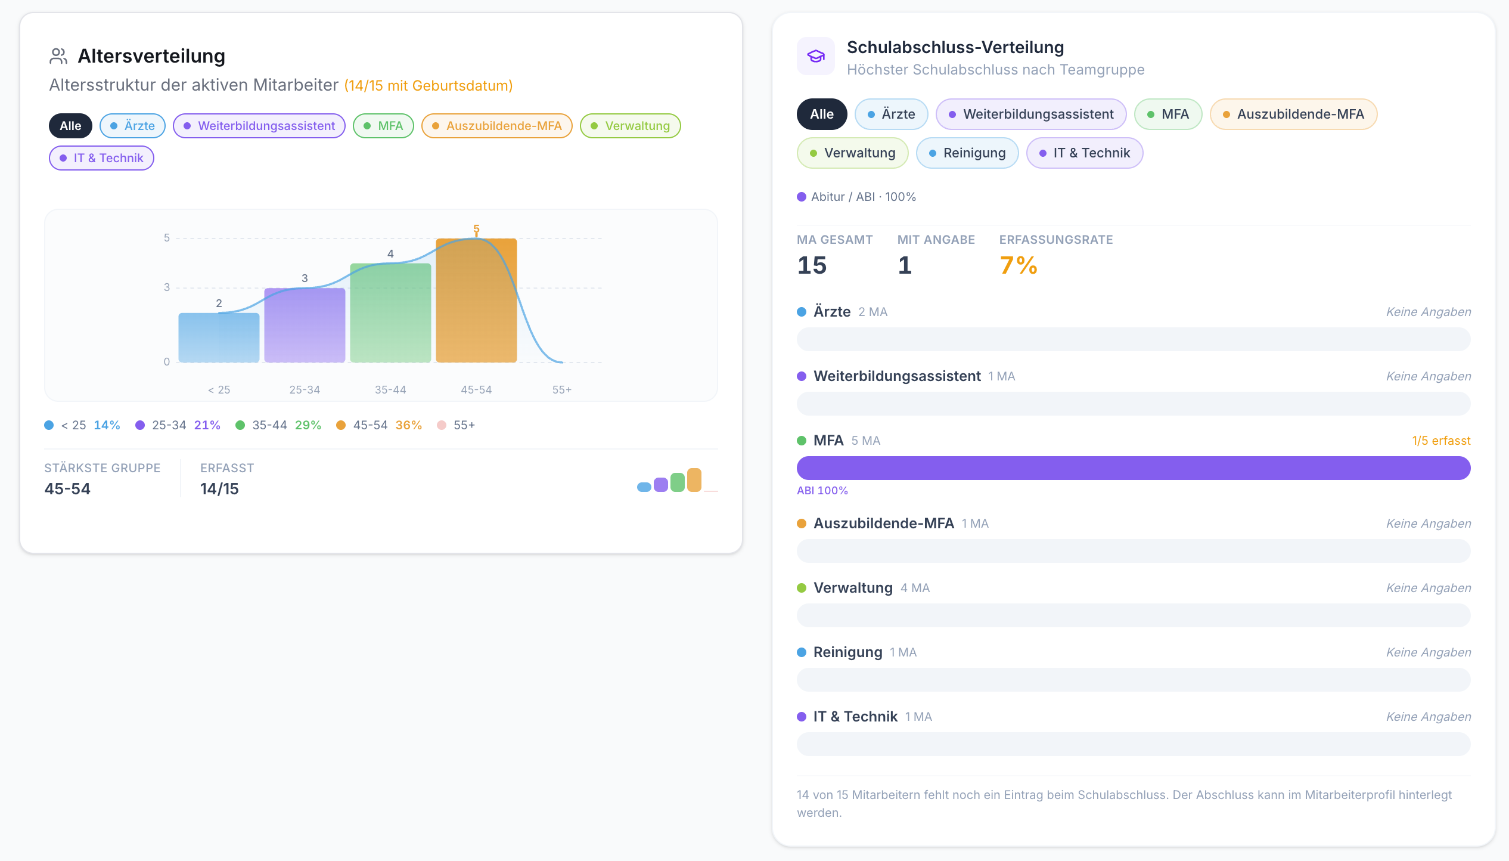Click the mini bar chart thumbnail
This screenshot has width=1509, height=861.
click(677, 480)
